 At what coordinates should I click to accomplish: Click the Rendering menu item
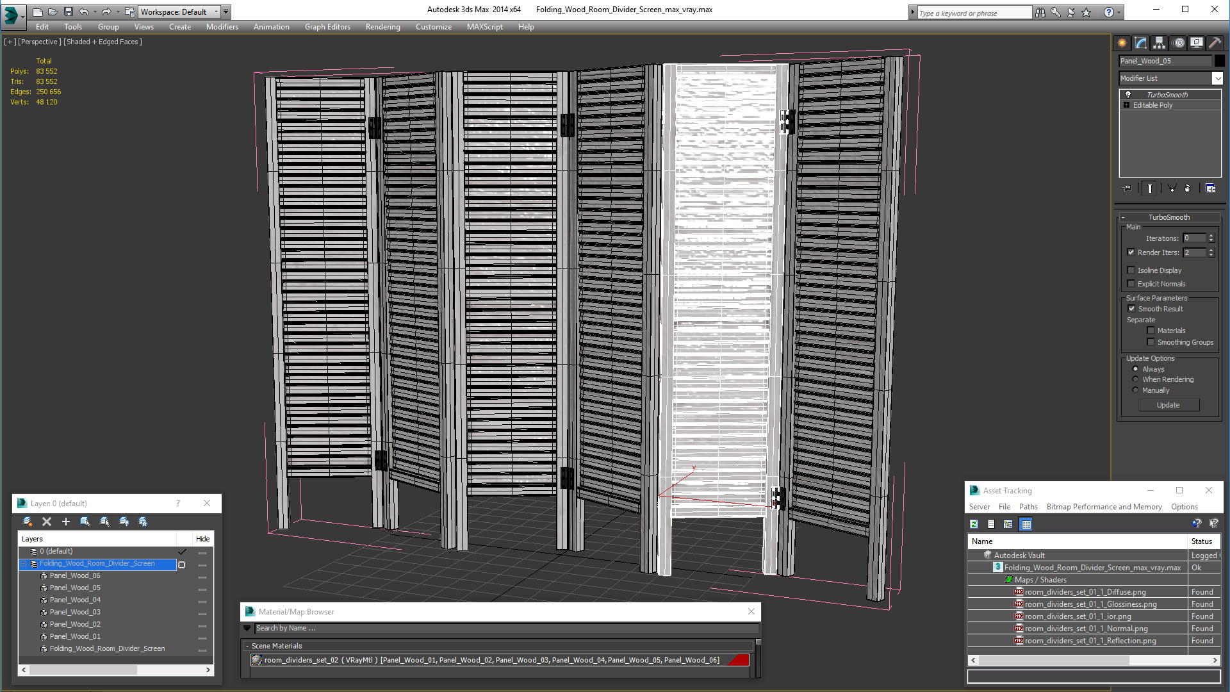tap(382, 26)
